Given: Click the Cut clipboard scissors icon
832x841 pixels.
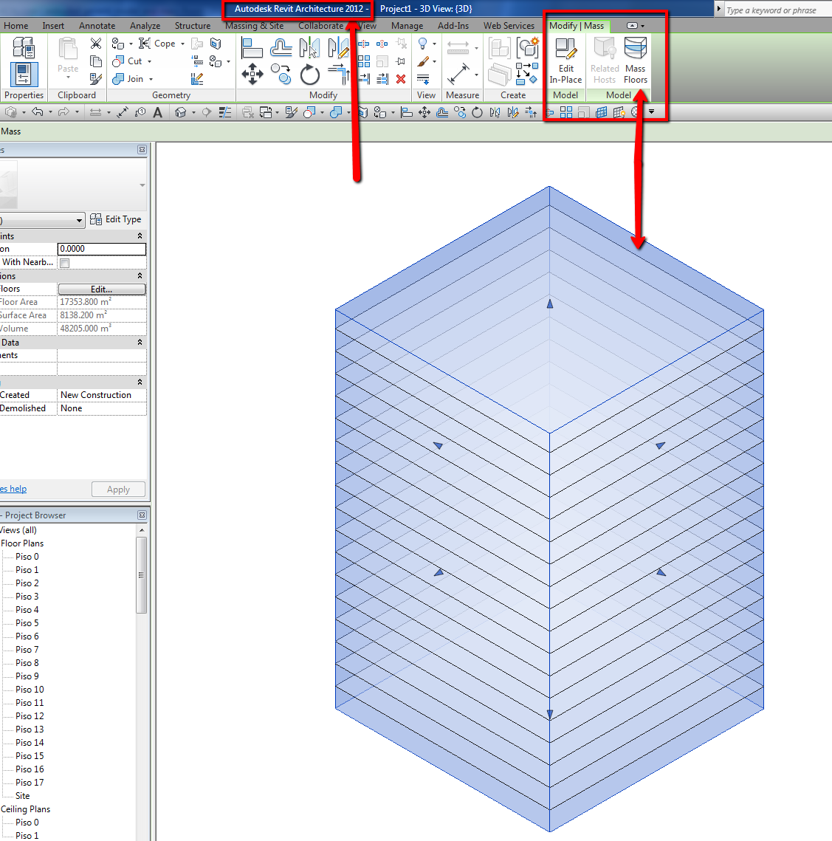Looking at the screenshot, I should (x=96, y=44).
